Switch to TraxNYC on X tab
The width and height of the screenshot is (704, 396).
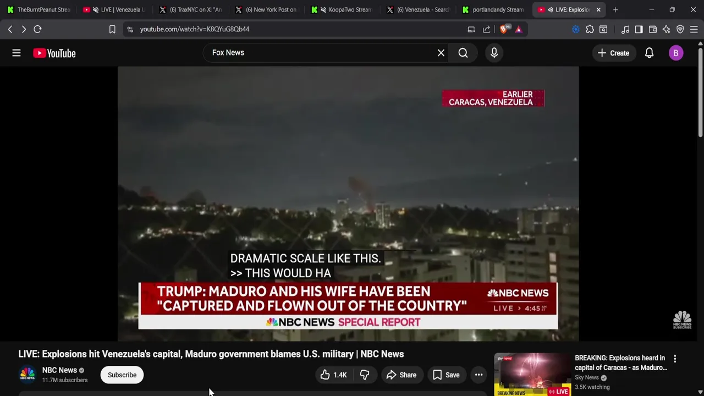[190, 10]
